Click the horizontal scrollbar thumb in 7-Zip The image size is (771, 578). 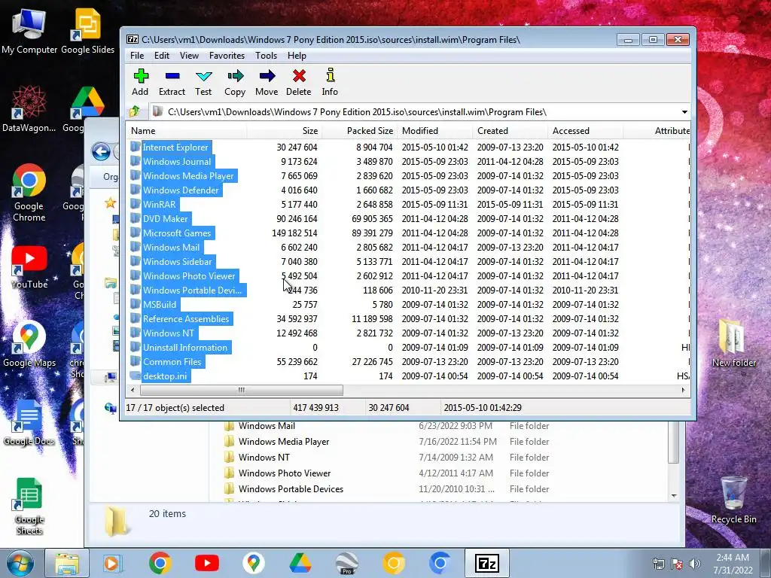242,390
